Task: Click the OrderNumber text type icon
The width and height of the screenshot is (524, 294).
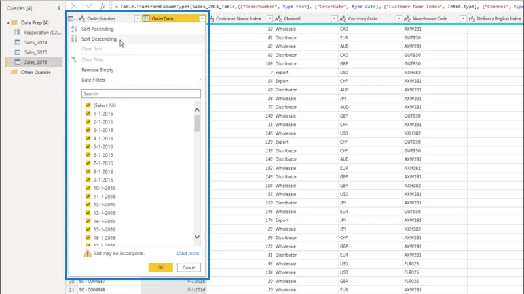Action: point(82,19)
